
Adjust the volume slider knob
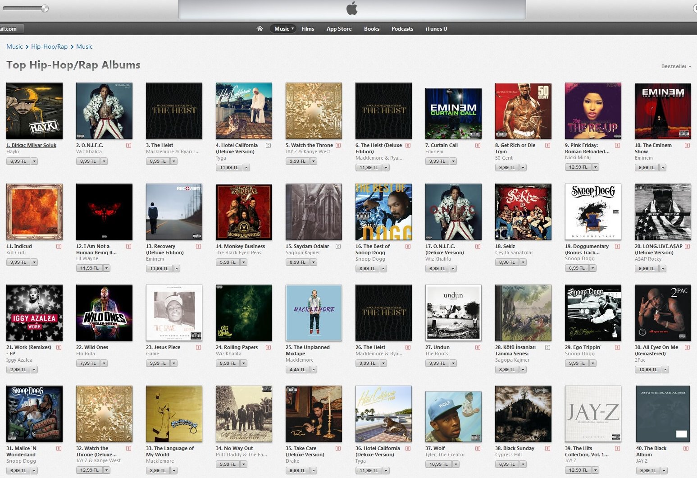coord(45,8)
